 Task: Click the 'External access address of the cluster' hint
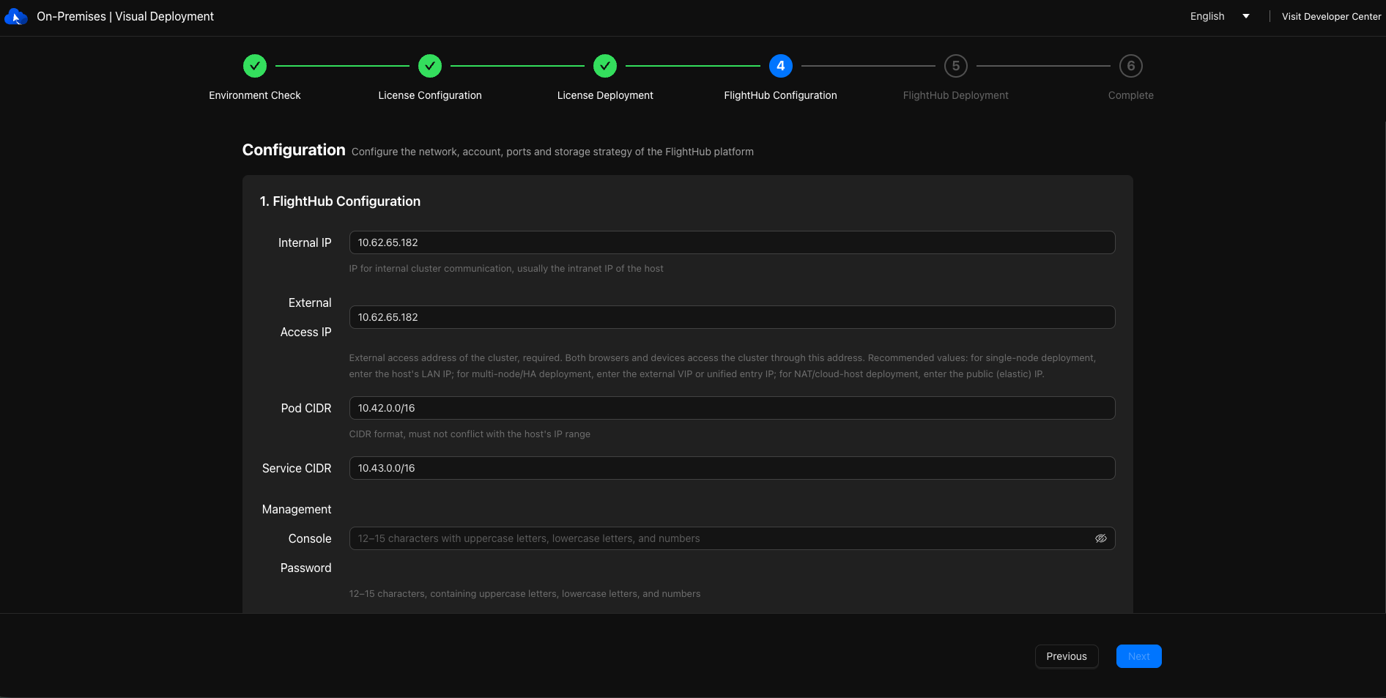click(x=722, y=366)
